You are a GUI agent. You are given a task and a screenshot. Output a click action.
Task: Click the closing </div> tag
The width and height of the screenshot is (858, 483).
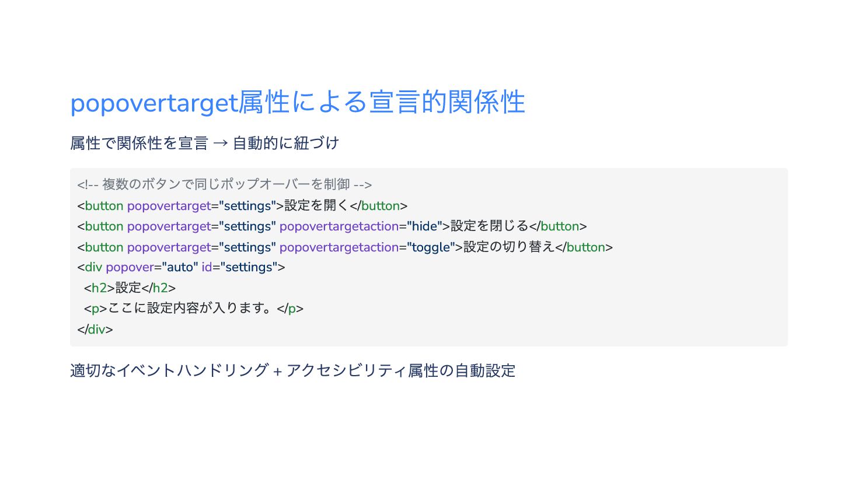pos(95,329)
